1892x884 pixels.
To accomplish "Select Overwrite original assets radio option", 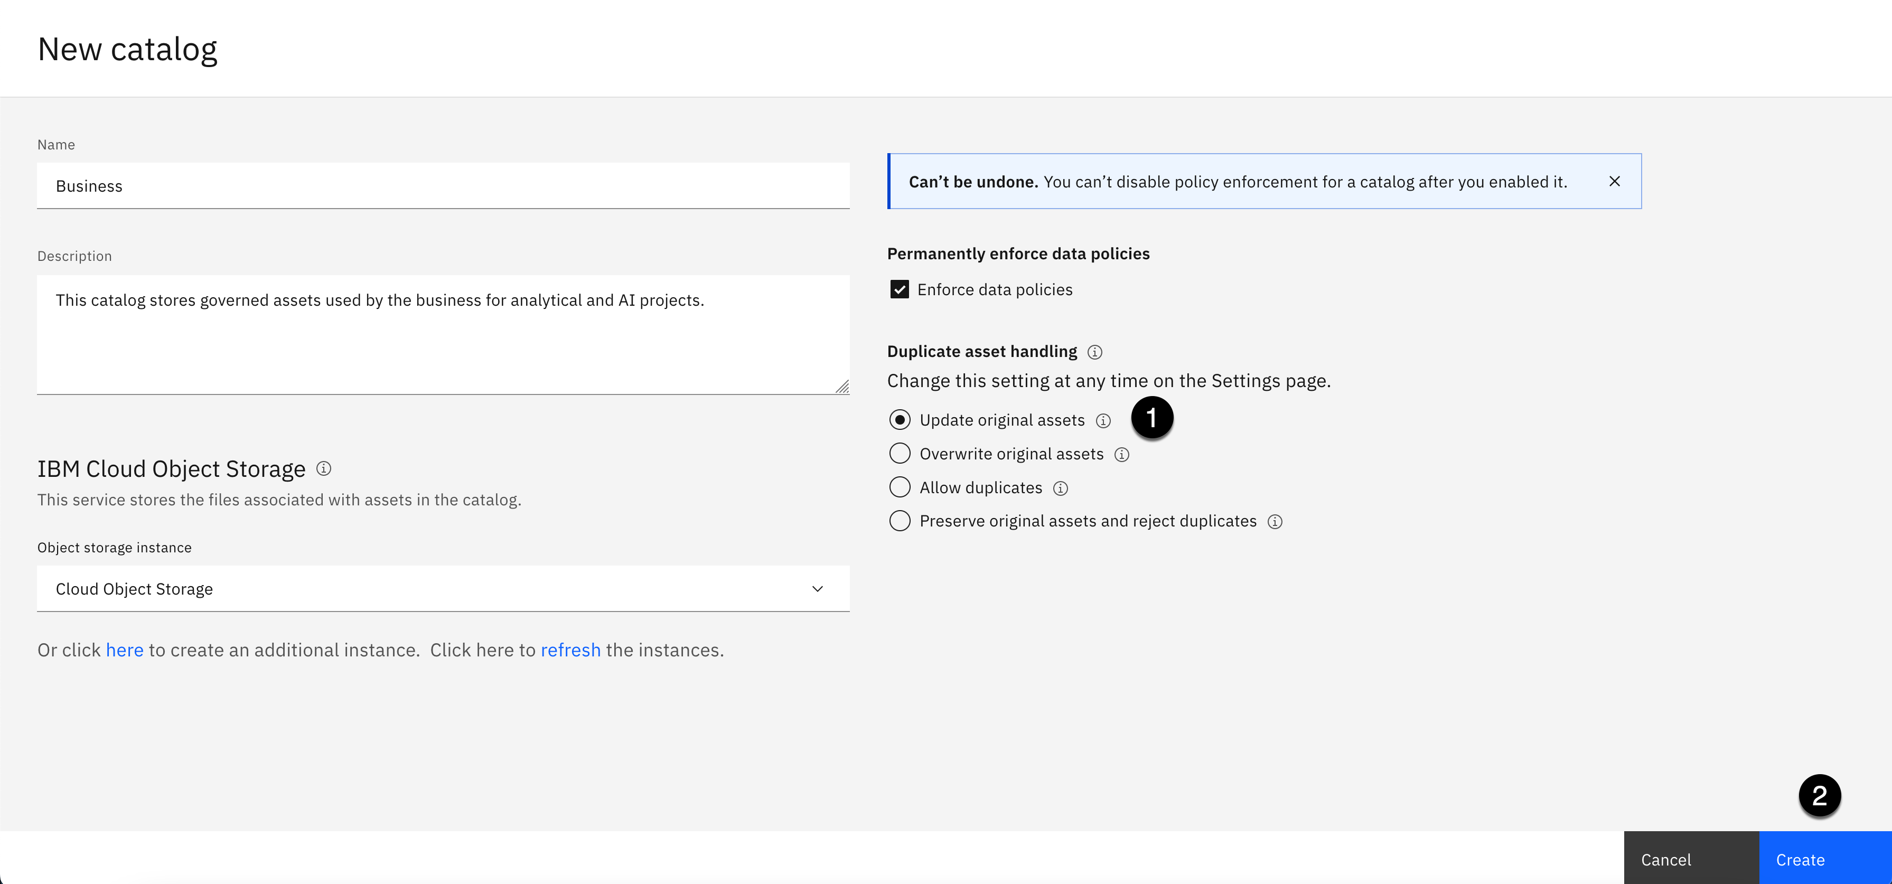I will coord(900,454).
